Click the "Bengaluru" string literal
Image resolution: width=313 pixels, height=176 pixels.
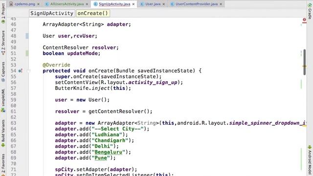[109, 152]
